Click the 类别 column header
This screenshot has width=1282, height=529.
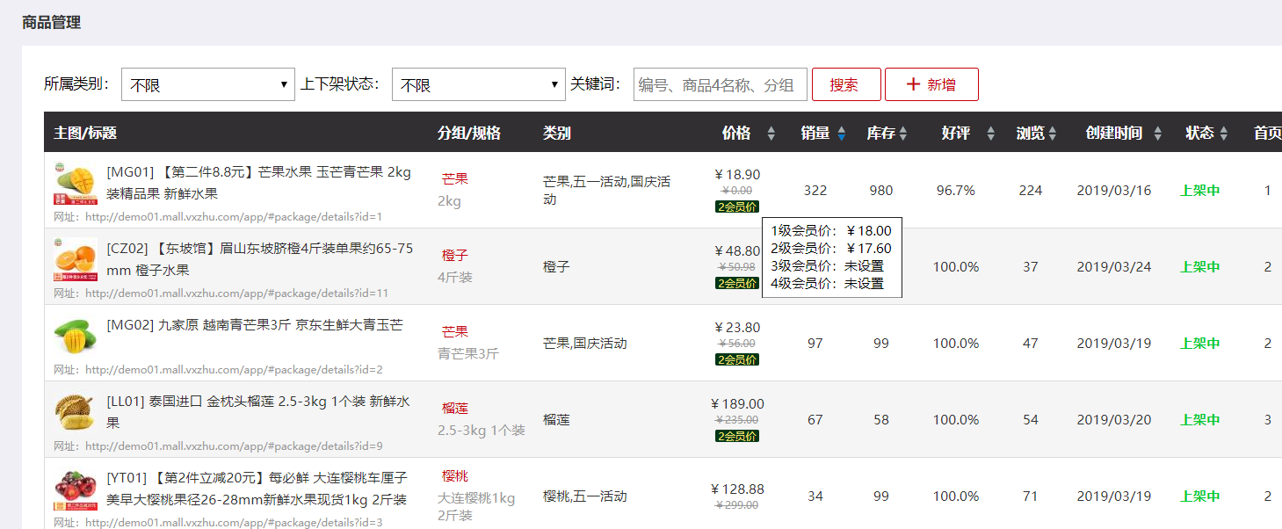557,134
